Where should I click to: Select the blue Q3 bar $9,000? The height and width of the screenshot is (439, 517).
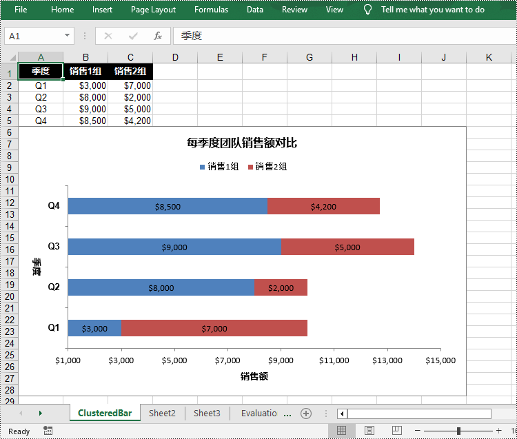coord(174,247)
